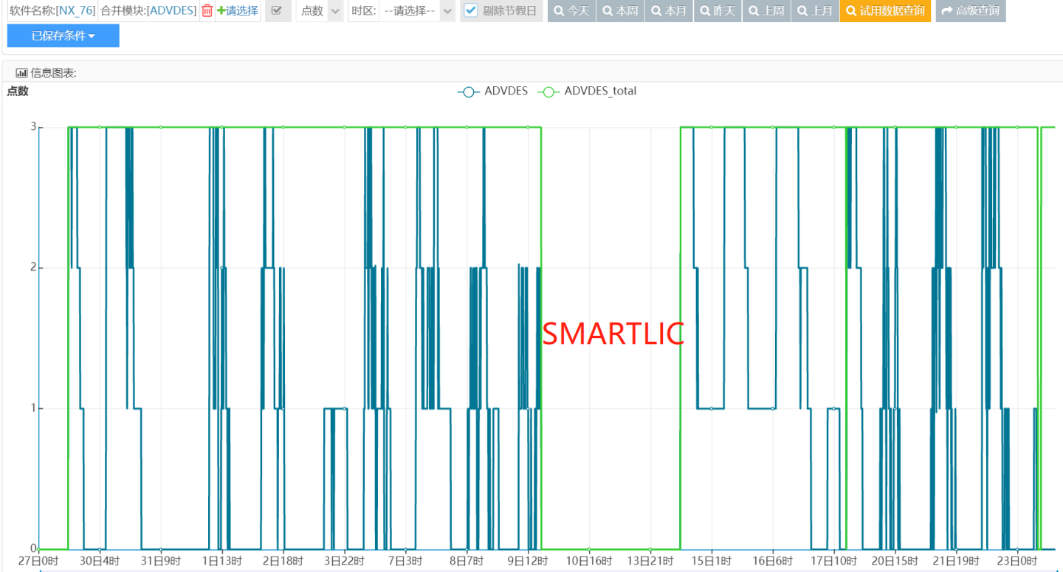The width and height of the screenshot is (1063, 572).
Task: Click the checkbox icon button beside 请选择
Action: (x=277, y=11)
